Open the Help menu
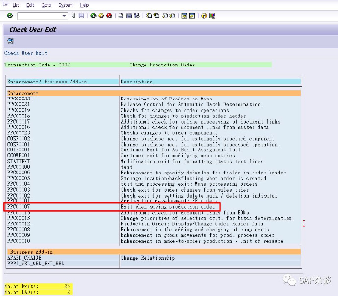Viewport: 338px width, 297px height. point(84,5)
